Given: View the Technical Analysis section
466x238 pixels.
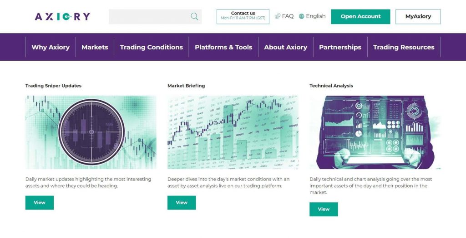Looking at the screenshot, I should 324,209.
